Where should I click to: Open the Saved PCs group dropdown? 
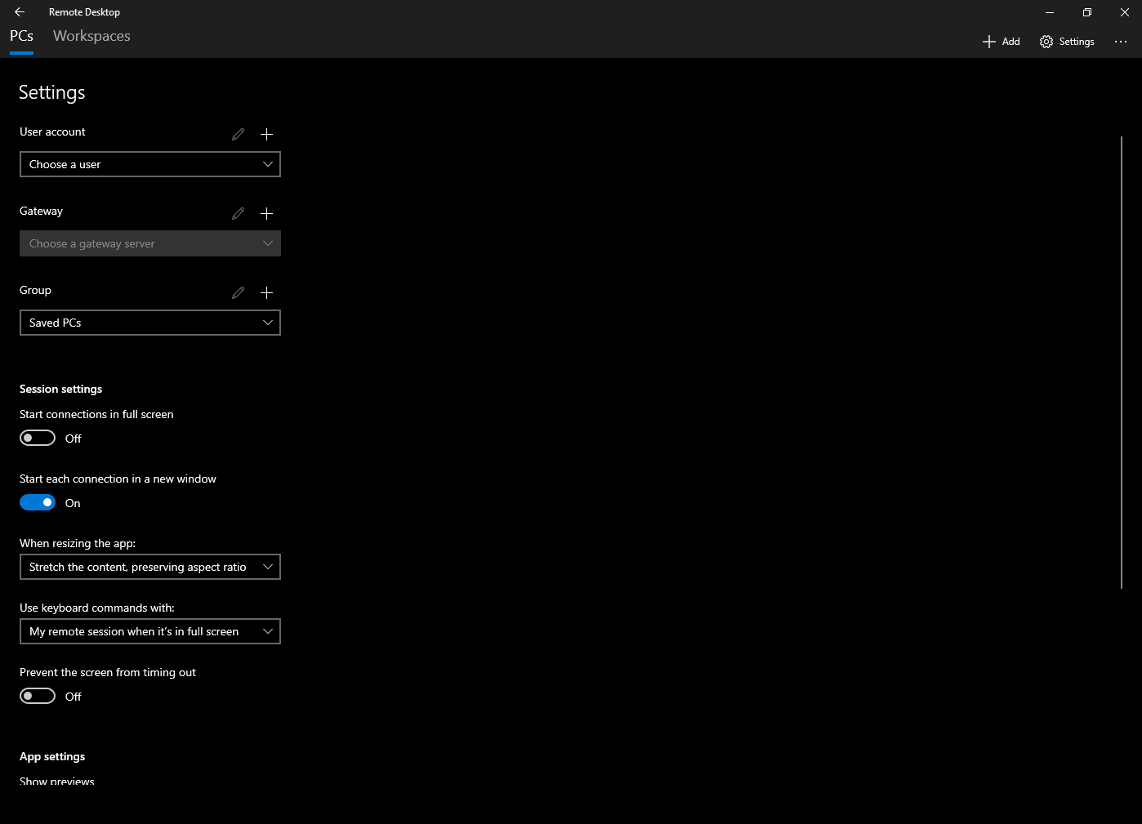[149, 323]
